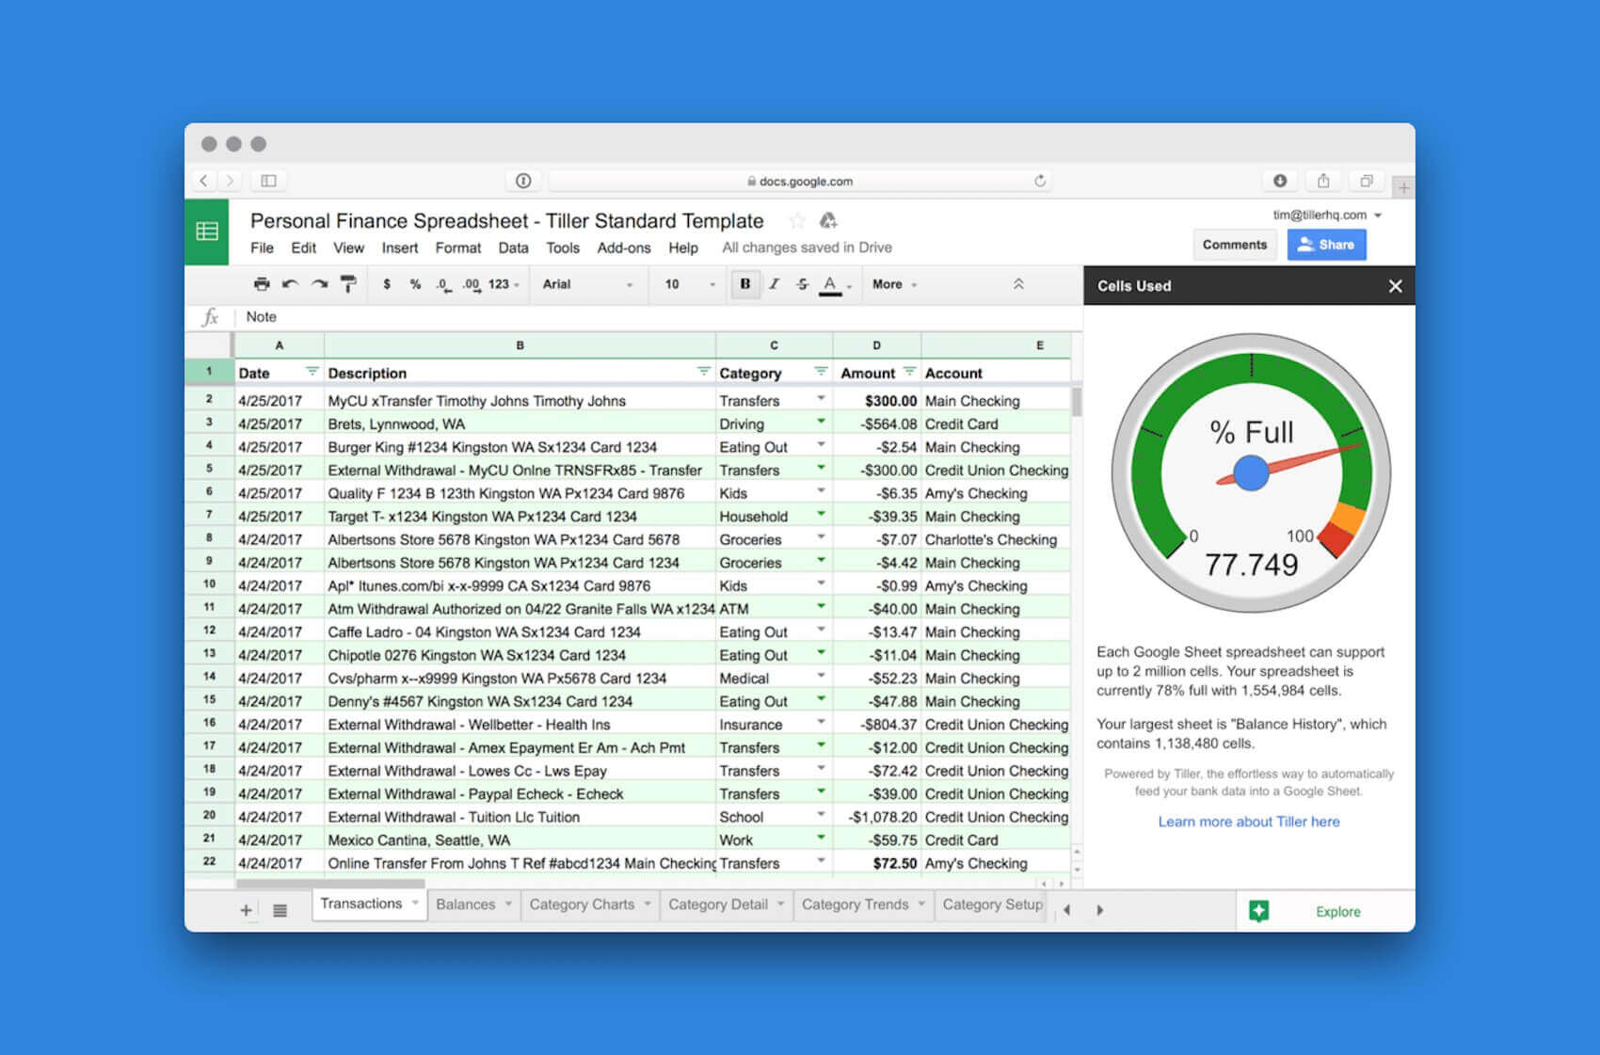1600x1055 pixels.
Task: Open the font size 10 dropdown
Action: (690, 284)
